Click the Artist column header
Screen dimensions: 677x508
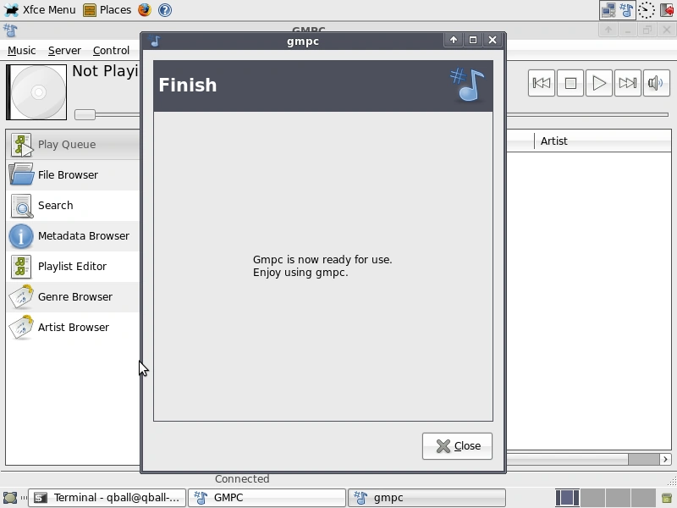pos(603,141)
